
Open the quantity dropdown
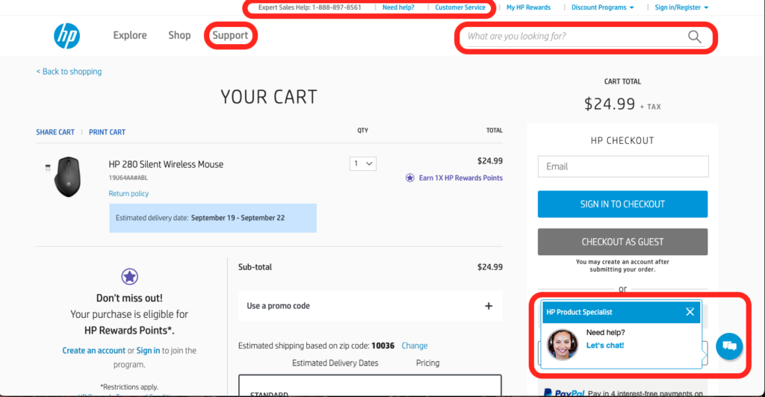point(363,163)
